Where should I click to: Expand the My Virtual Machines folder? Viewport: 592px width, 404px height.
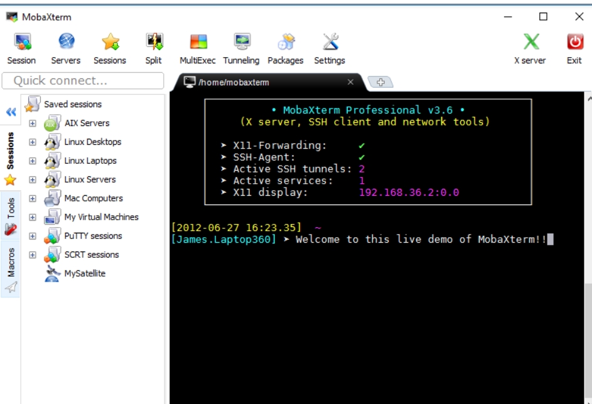(33, 218)
